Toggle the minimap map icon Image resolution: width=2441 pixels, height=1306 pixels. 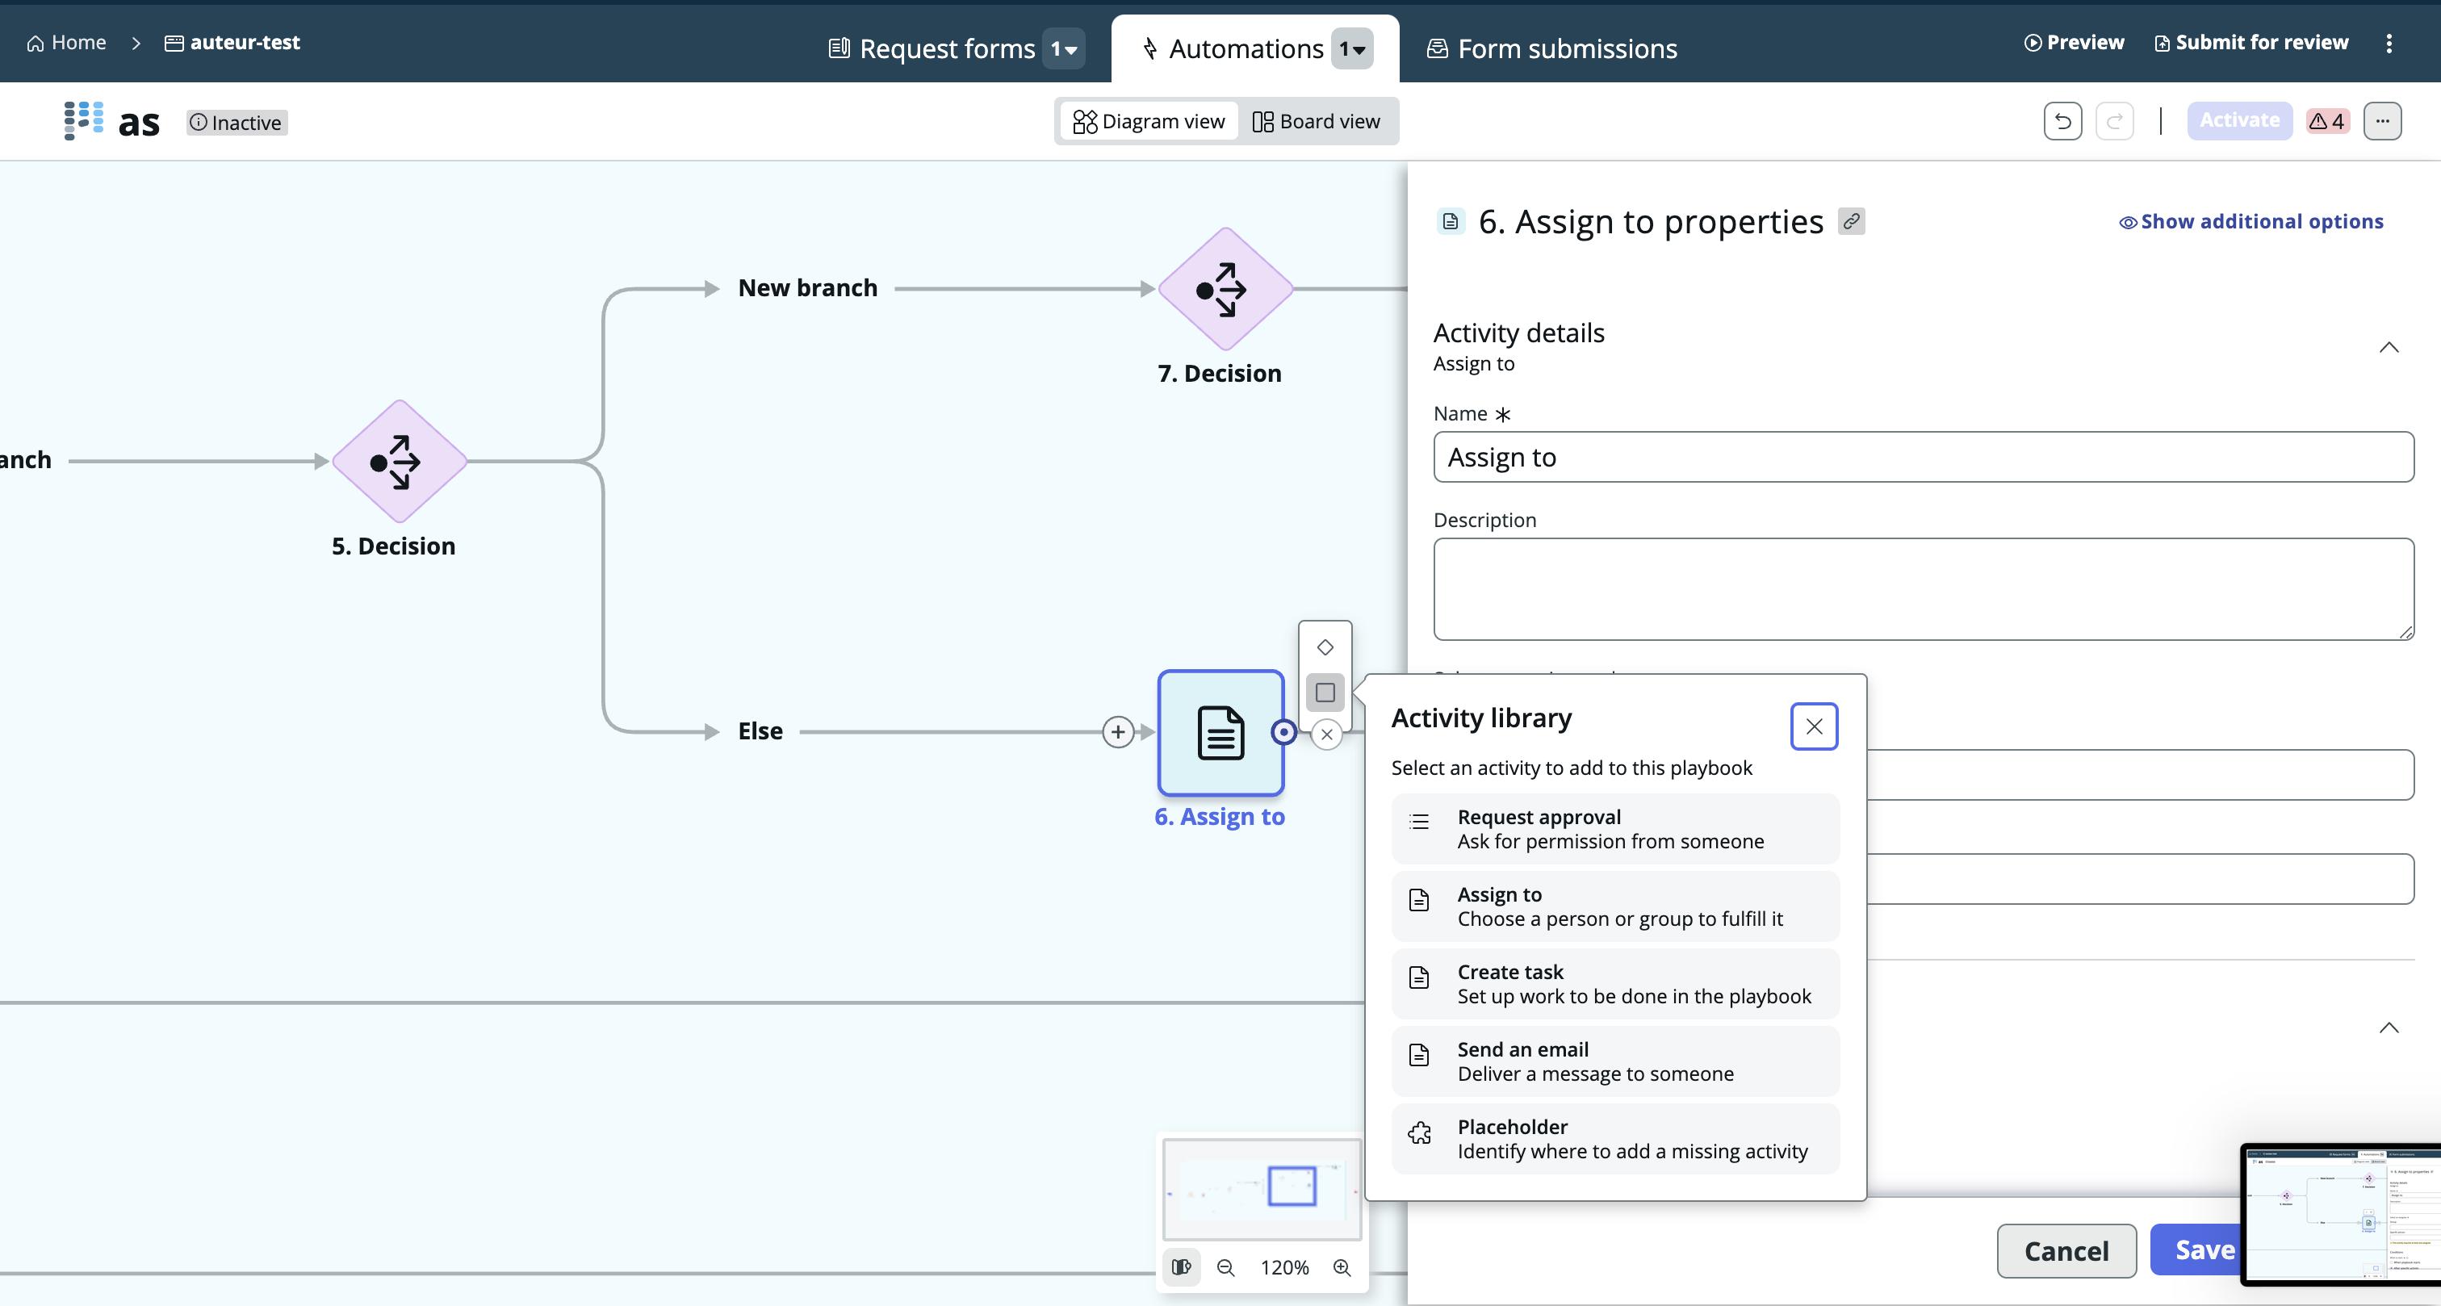[1182, 1267]
